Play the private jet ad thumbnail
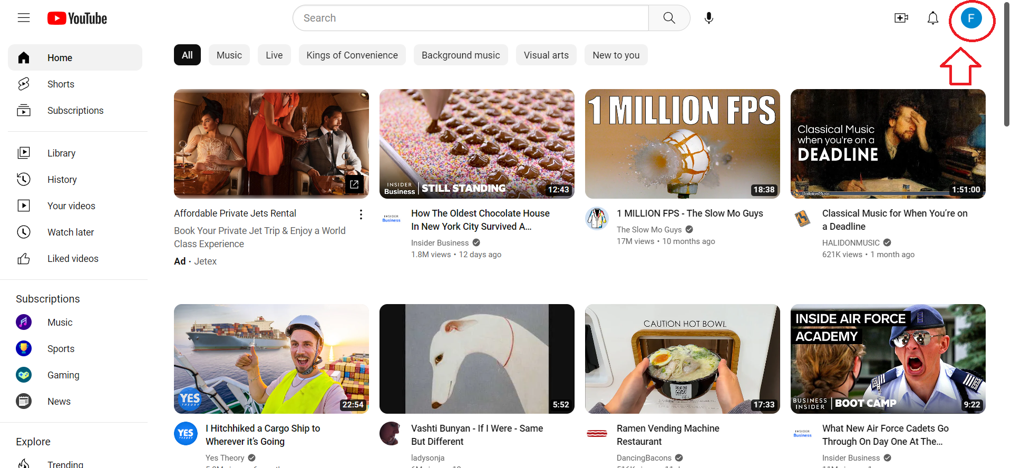Viewport: 1011px width, 468px height. [x=271, y=144]
